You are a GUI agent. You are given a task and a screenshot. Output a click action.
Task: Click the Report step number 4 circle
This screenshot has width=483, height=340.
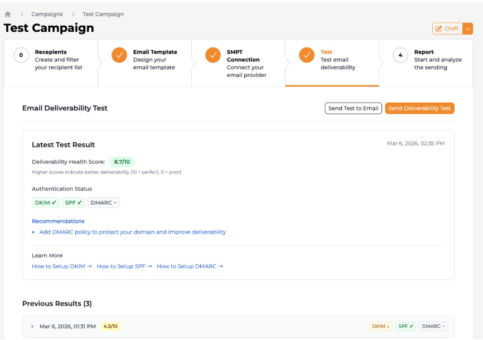click(x=400, y=55)
